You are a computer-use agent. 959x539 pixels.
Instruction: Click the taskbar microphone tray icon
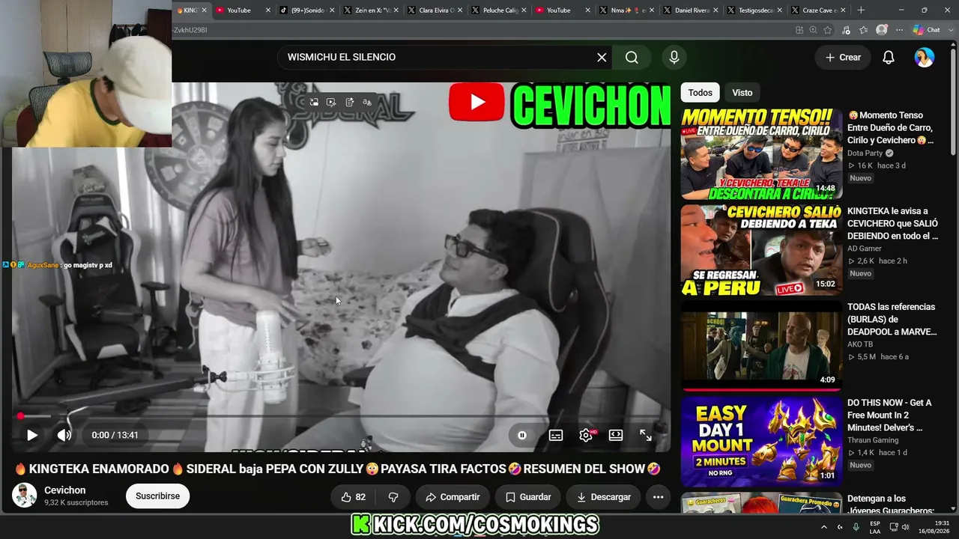click(x=856, y=527)
